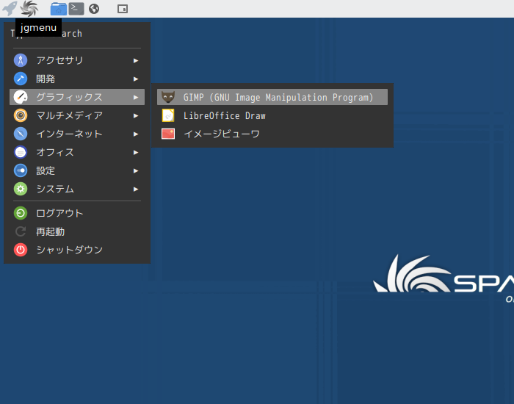Select the 開発 category label
514x404 pixels.
tap(46, 79)
